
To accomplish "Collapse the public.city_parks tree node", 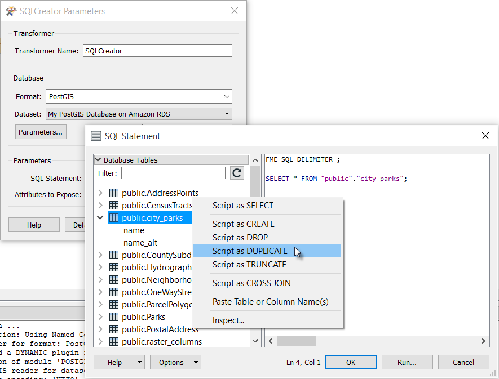I will click(x=100, y=218).
